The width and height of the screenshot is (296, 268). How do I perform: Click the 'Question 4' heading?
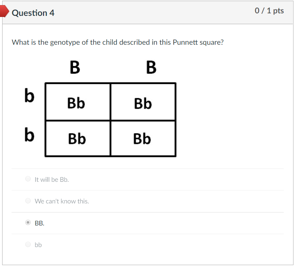coord(33,13)
